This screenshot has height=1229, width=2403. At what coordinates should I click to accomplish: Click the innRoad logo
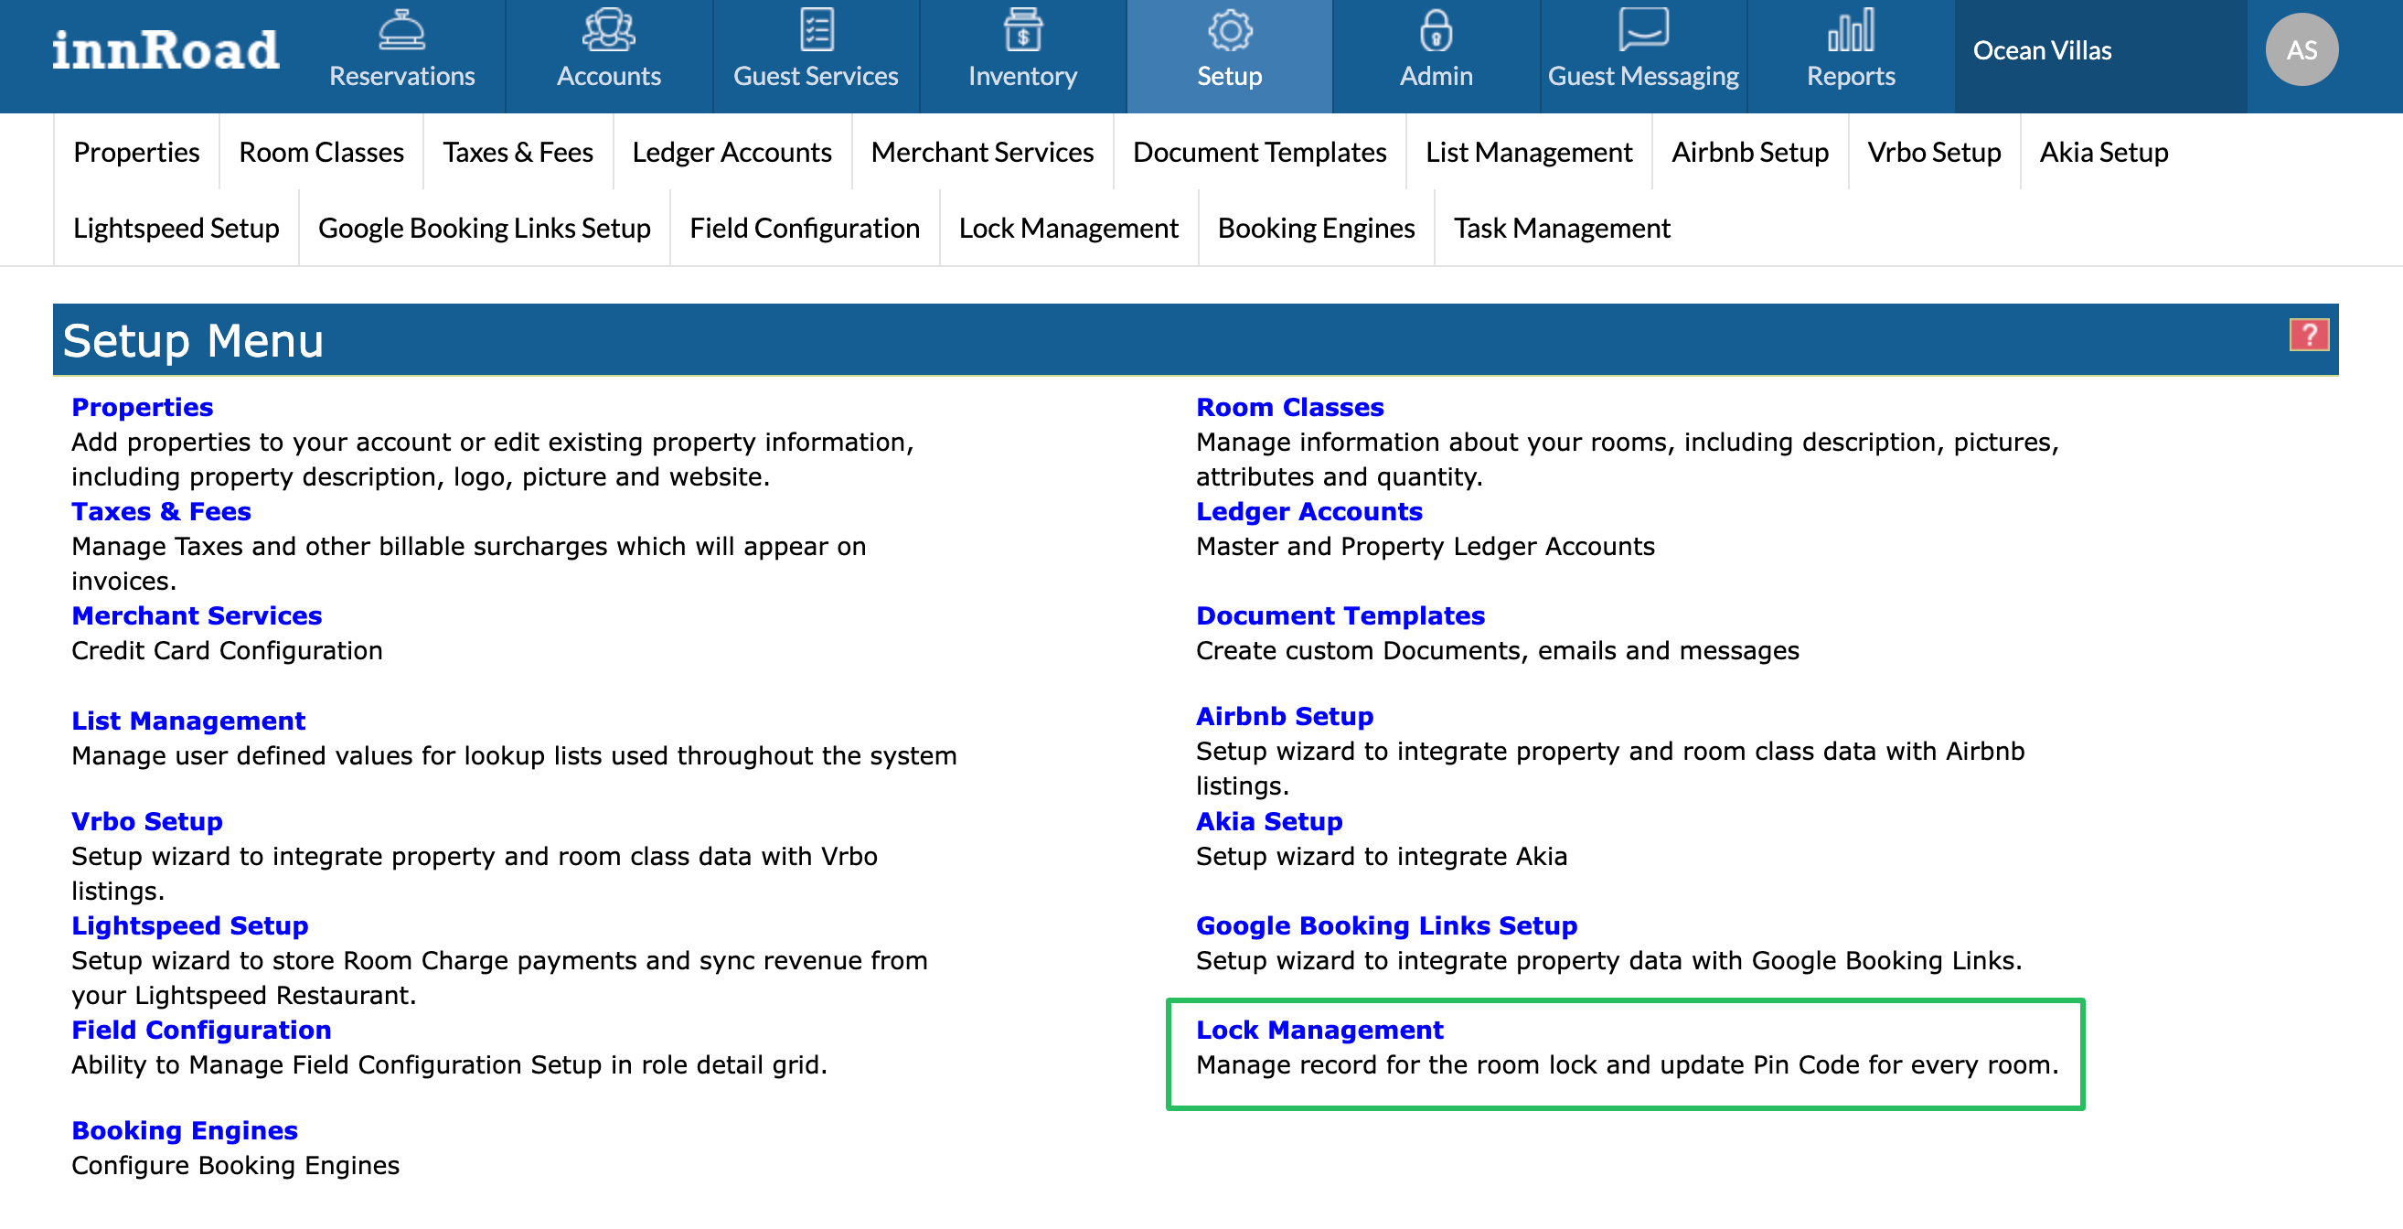point(166,50)
